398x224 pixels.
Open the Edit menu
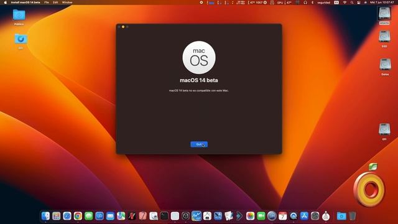(x=55, y=2)
